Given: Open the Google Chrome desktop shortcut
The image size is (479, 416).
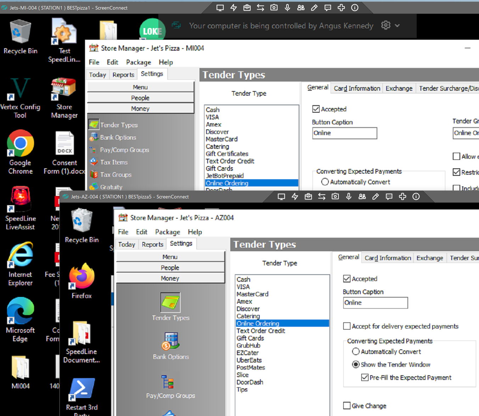Looking at the screenshot, I should tap(21, 152).
